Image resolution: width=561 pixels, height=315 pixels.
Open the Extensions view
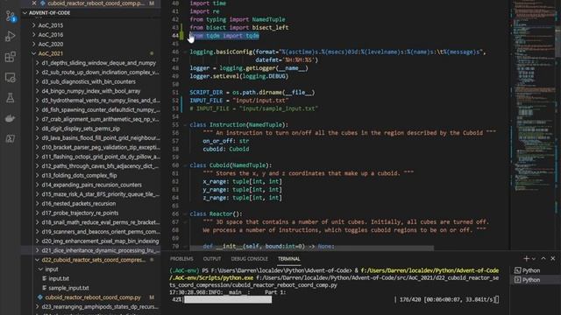pyautogui.click(x=10, y=57)
